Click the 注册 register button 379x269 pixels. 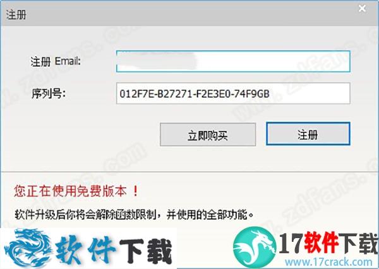[x=308, y=134]
